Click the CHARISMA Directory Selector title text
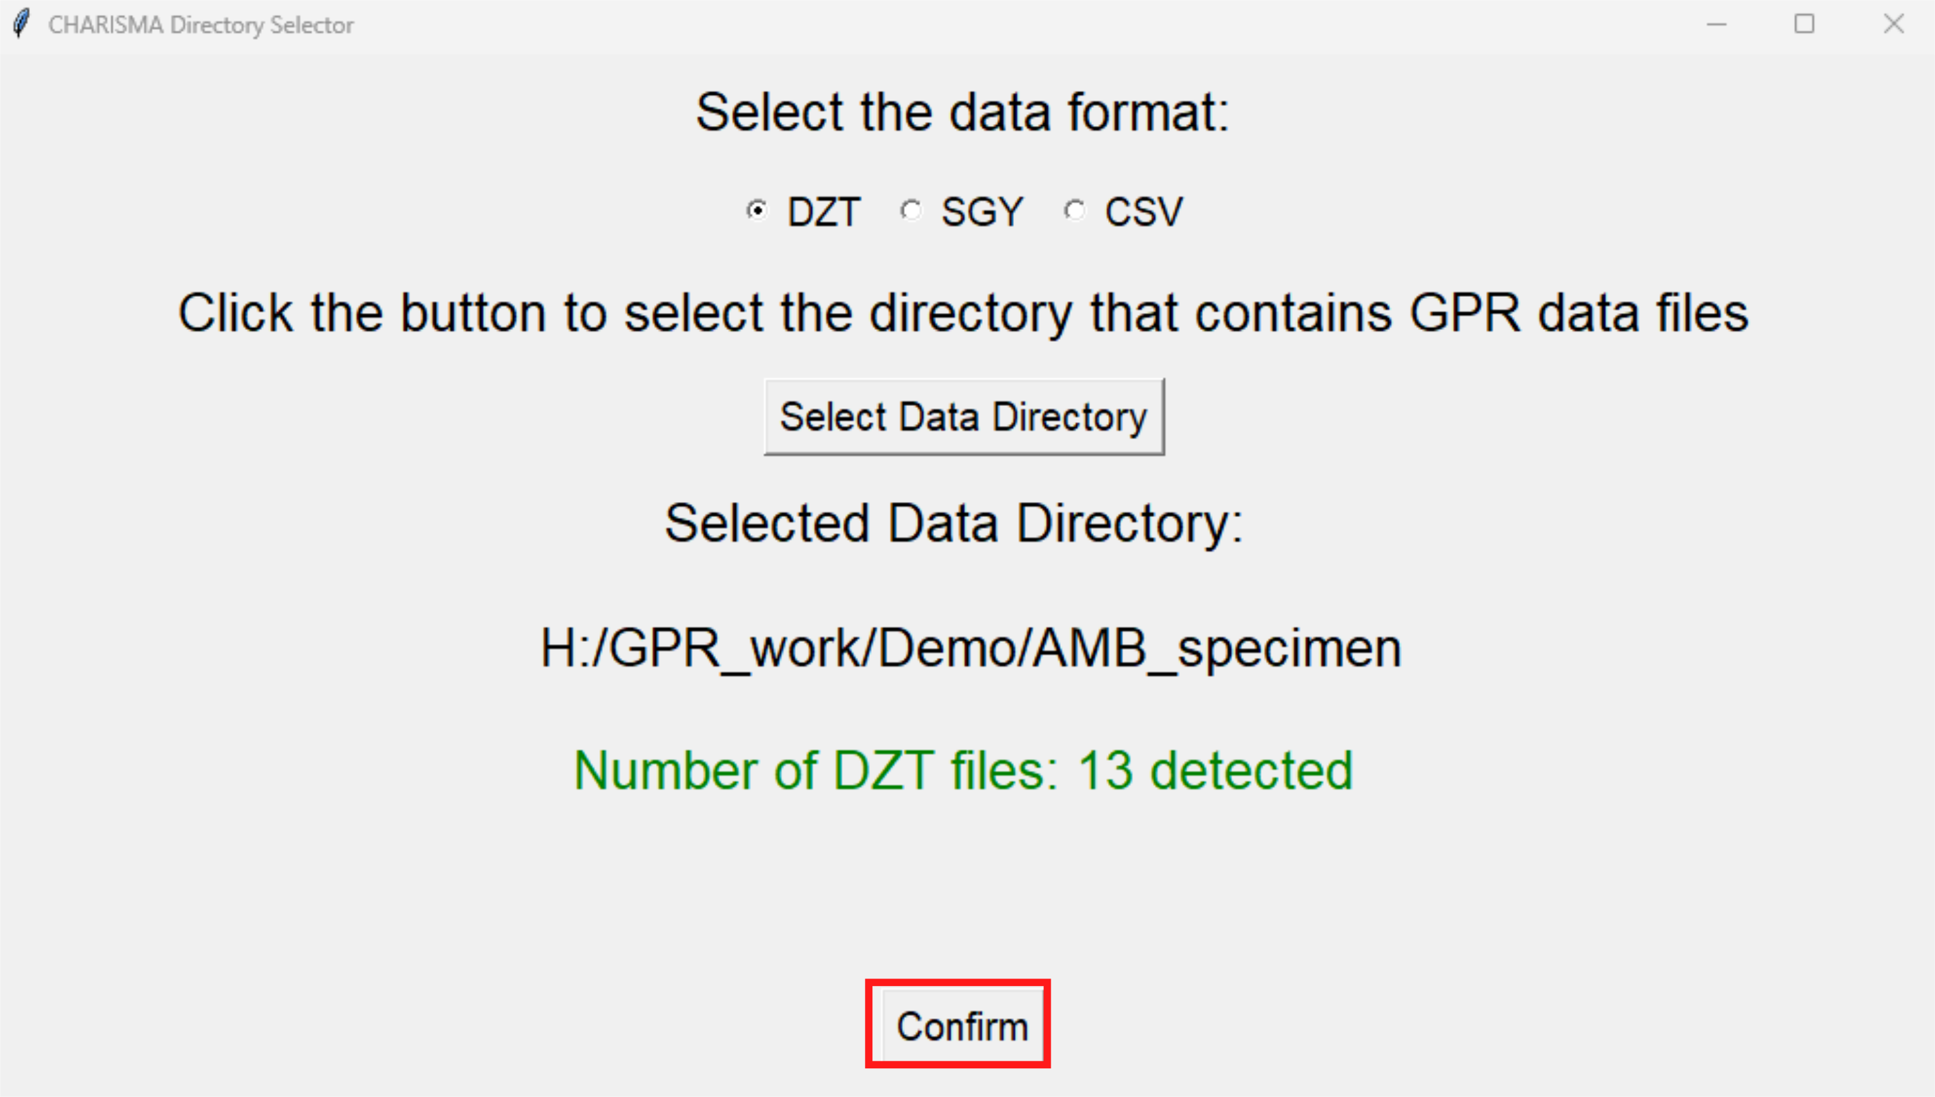 [200, 25]
